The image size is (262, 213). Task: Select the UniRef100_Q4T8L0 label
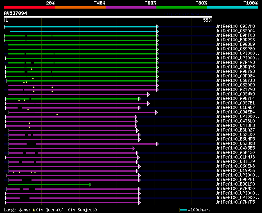click(235, 121)
